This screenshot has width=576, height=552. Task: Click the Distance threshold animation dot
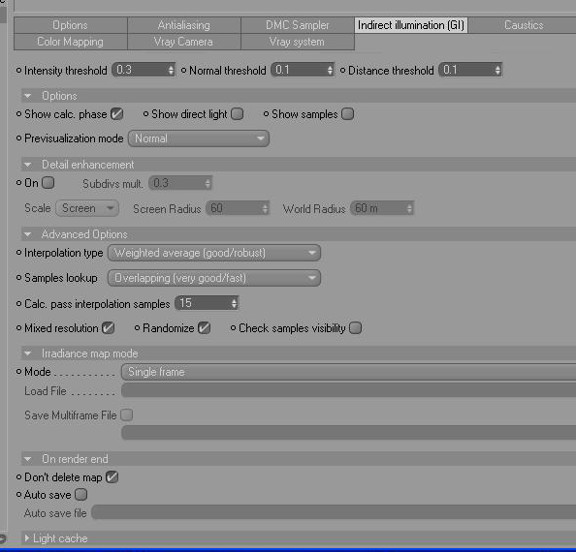(342, 70)
